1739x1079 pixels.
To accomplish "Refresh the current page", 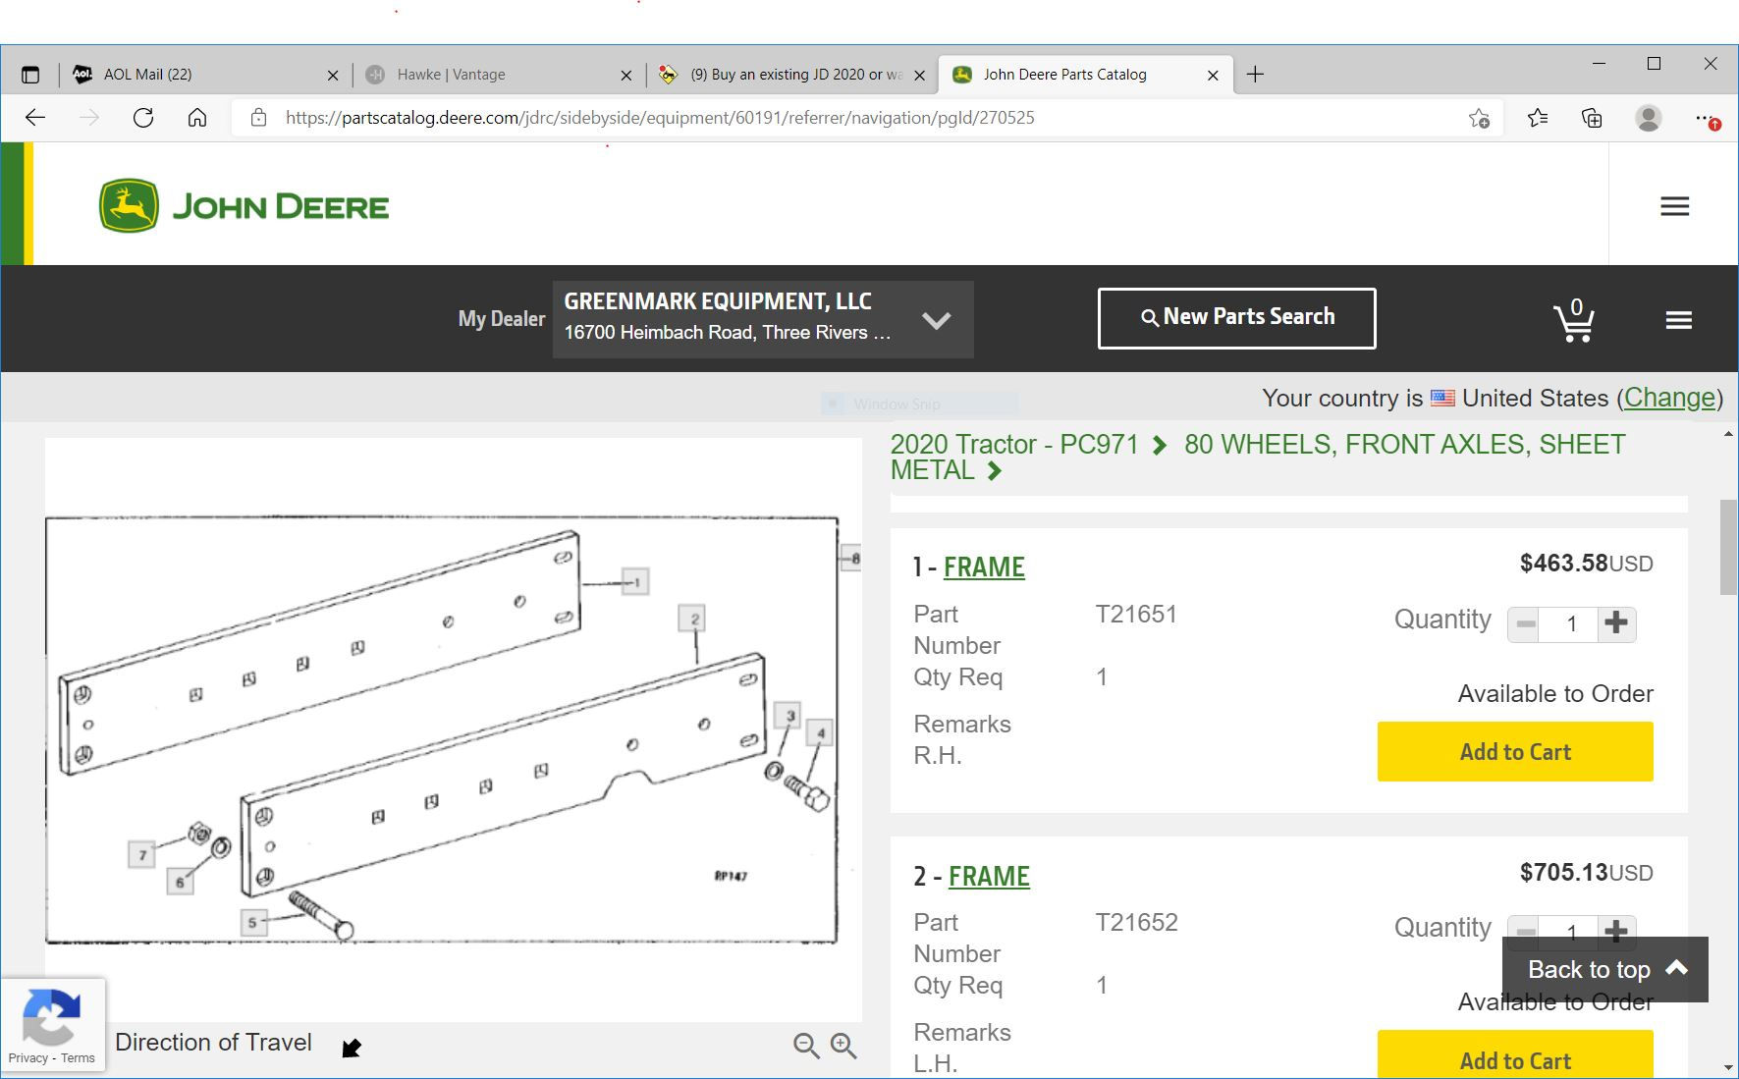I will tap(143, 118).
